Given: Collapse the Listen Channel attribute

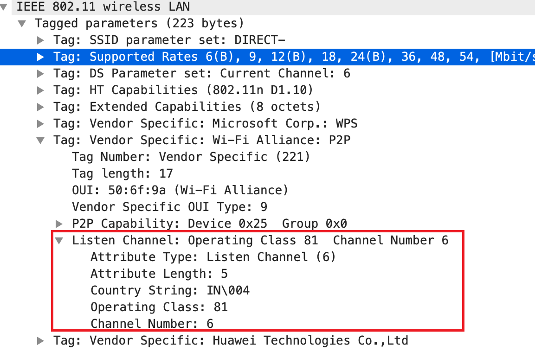Looking at the screenshot, I should pos(59,240).
